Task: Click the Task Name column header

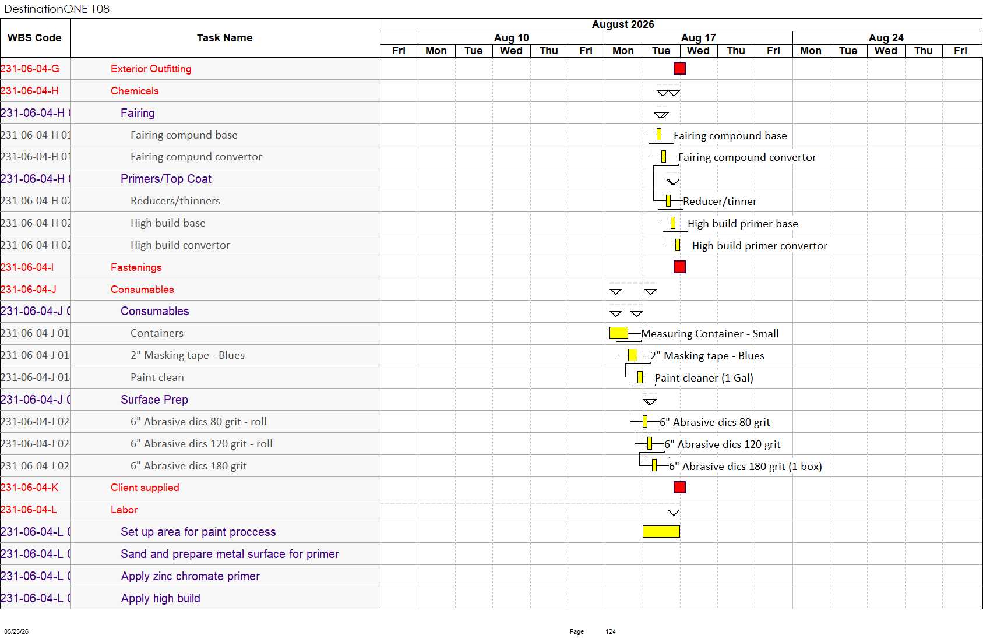Action: [x=225, y=38]
